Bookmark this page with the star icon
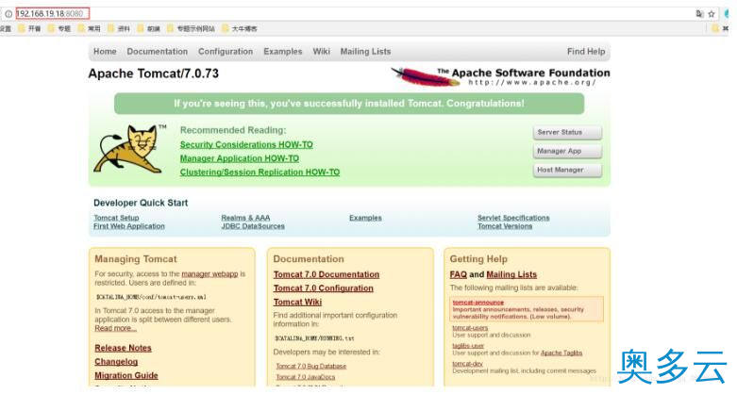This screenshot has width=737, height=394. tap(712, 14)
